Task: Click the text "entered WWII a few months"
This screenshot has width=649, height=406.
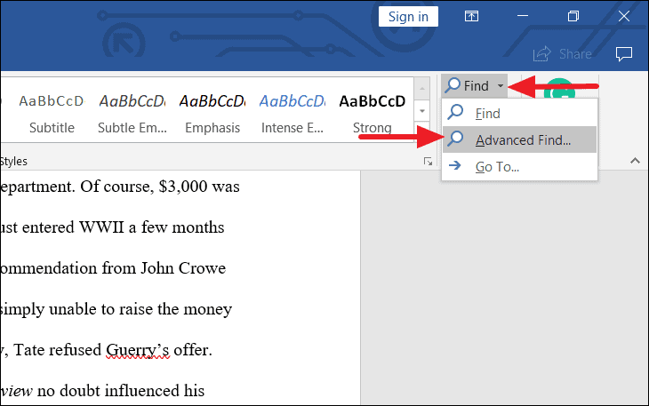Action: (x=123, y=227)
